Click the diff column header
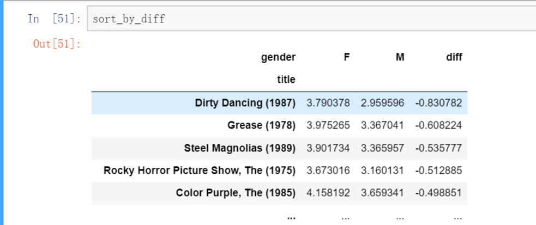The width and height of the screenshot is (536, 225). 454,57
